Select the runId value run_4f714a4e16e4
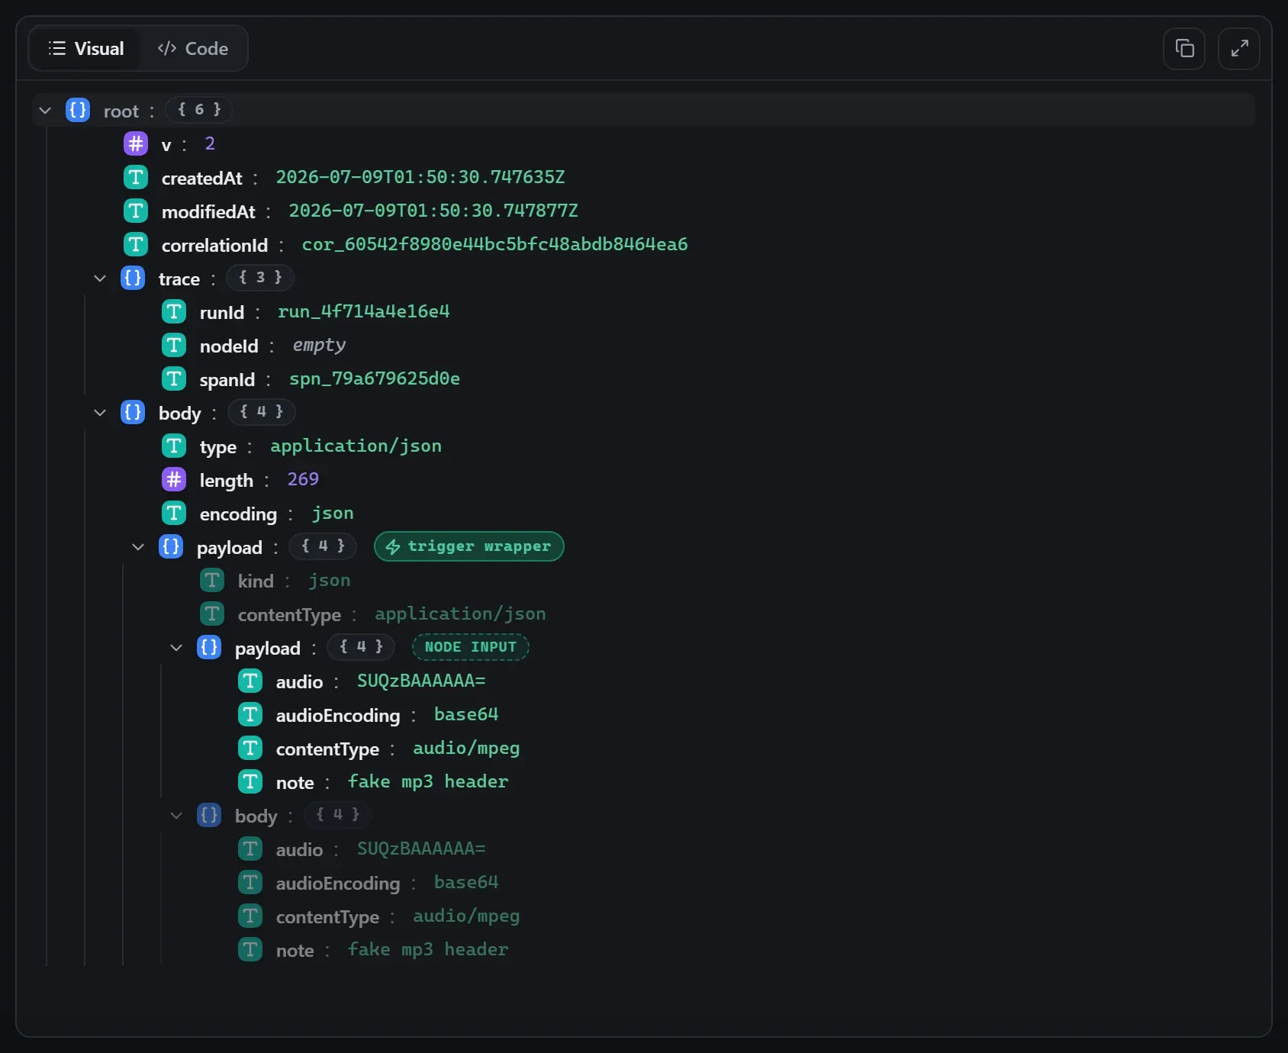The height and width of the screenshot is (1053, 1288). 364,311
